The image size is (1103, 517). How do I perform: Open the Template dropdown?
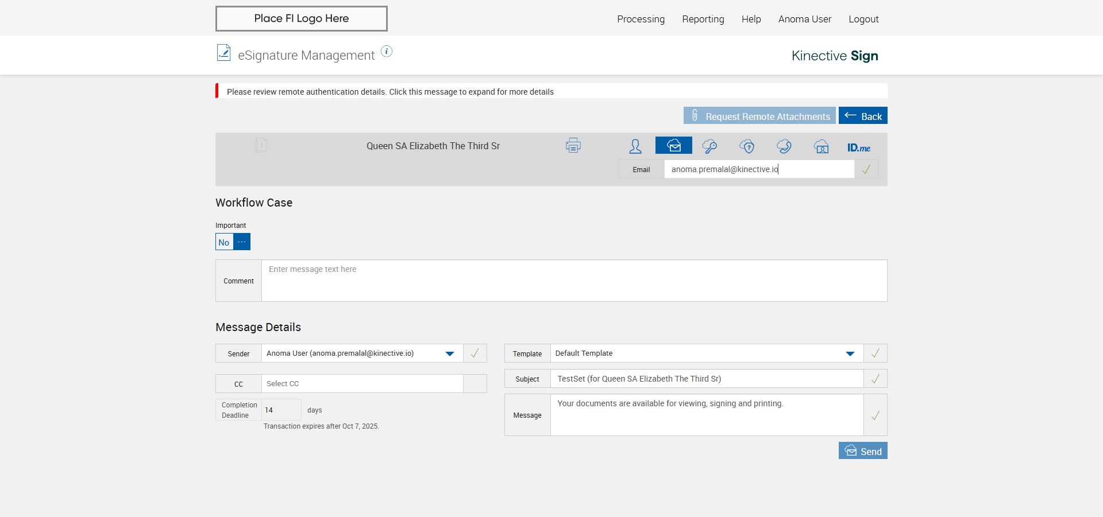pos(850,353)
